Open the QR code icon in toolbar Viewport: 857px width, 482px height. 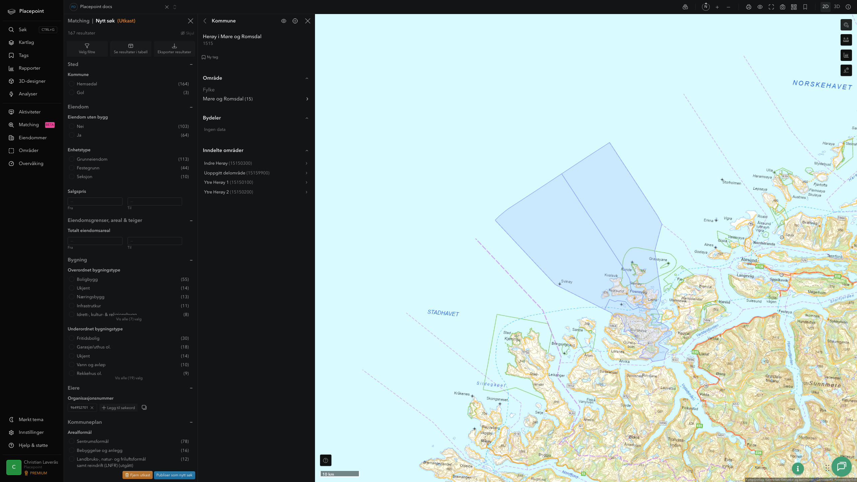tap(794, 7)
